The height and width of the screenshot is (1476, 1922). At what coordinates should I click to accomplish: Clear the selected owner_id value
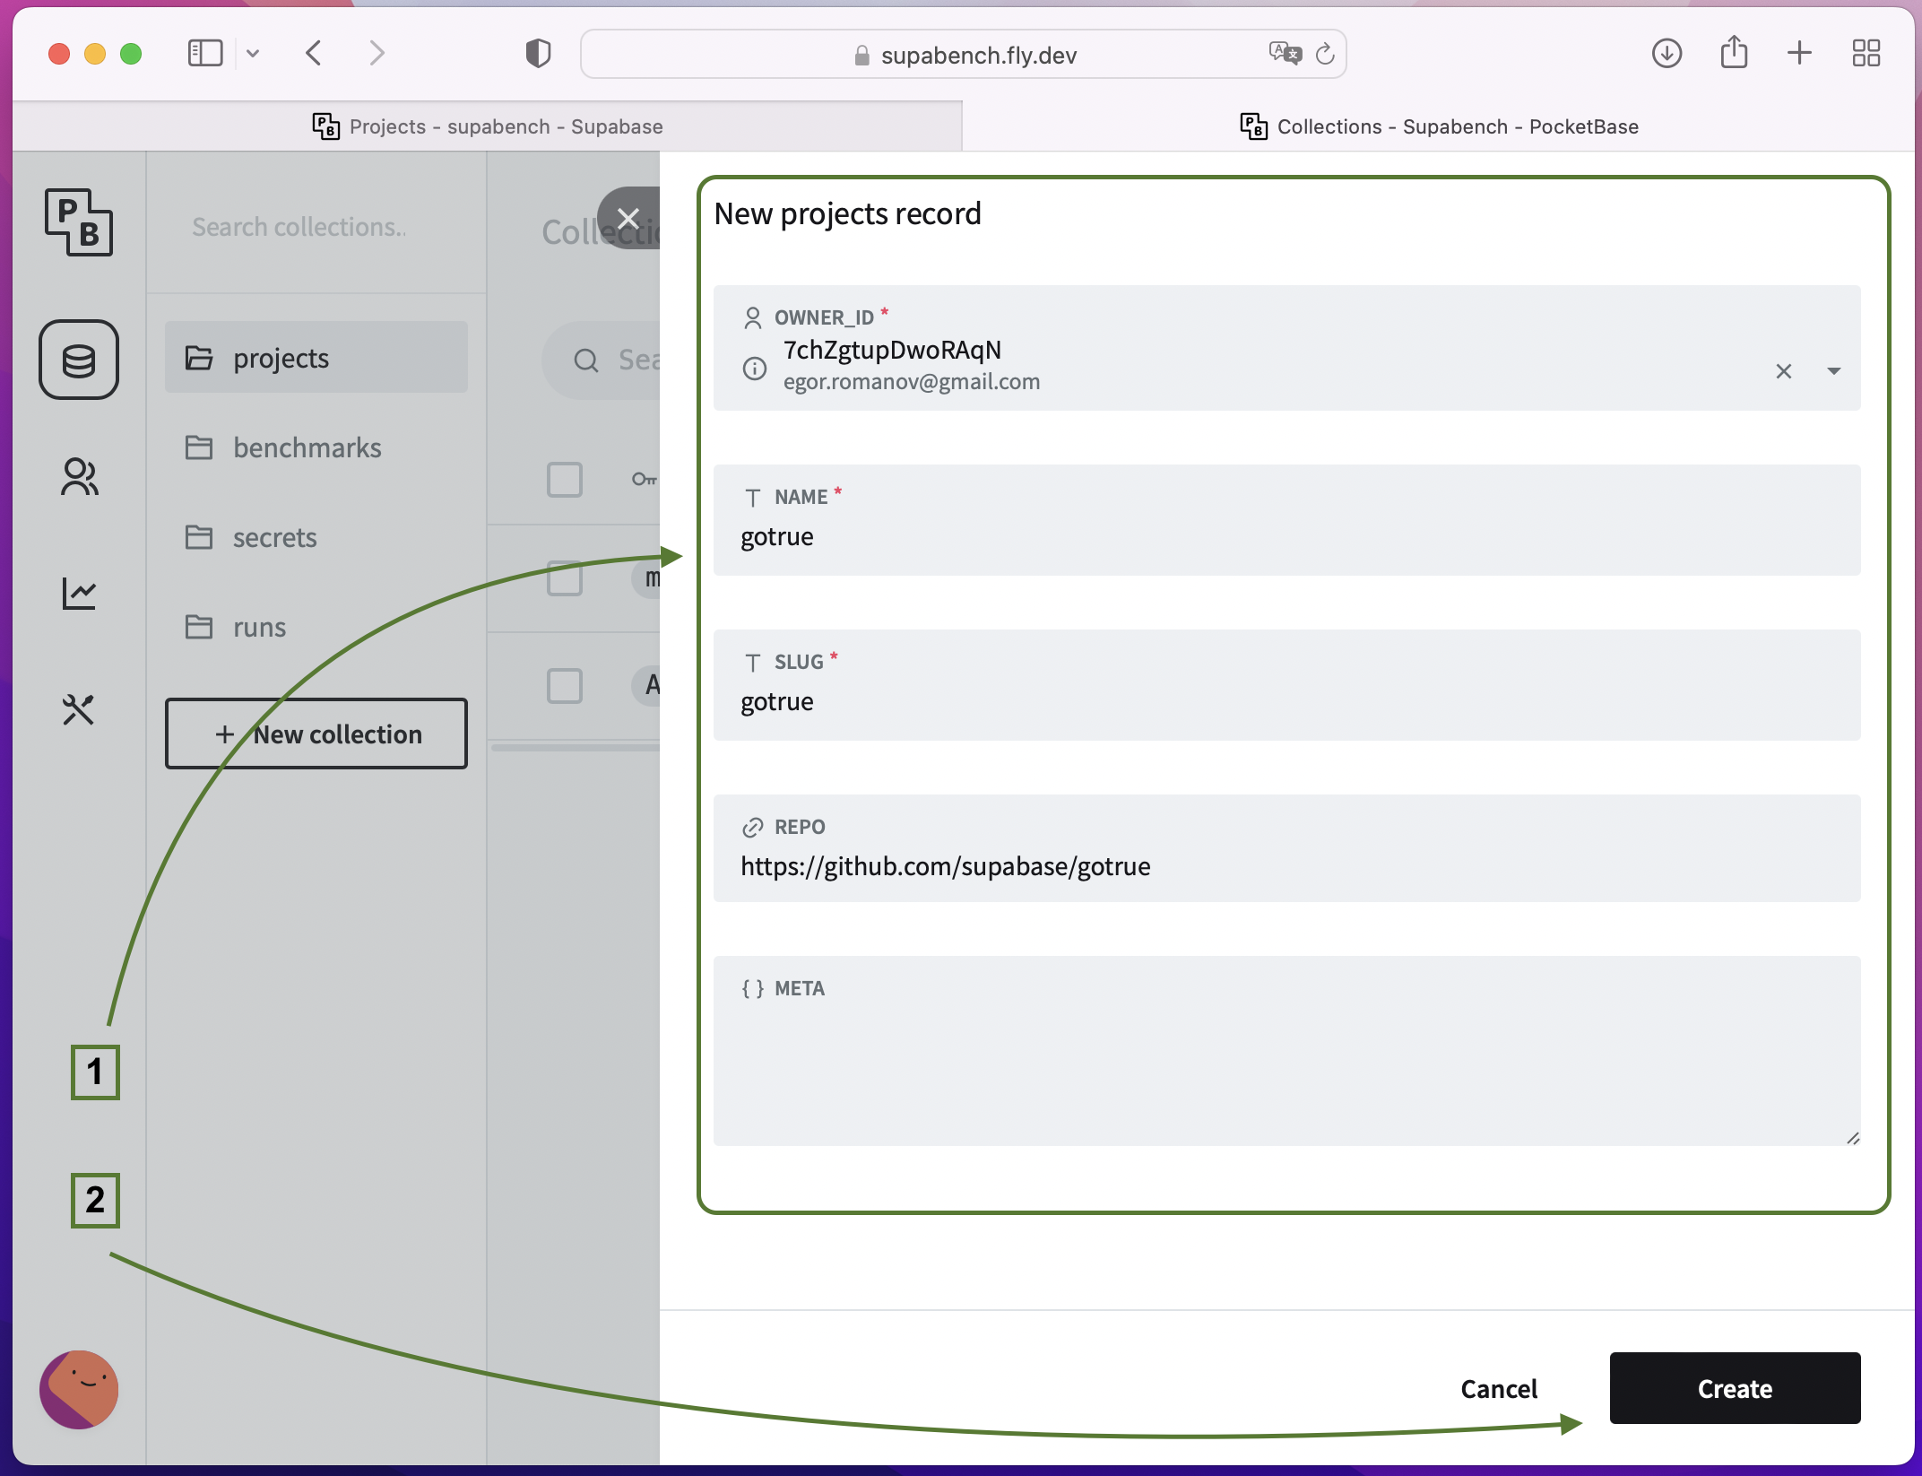tap(1784, 371)
